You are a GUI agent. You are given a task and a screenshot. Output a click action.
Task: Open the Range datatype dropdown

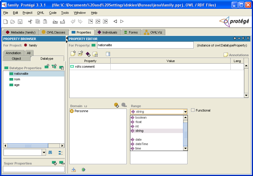185,112
